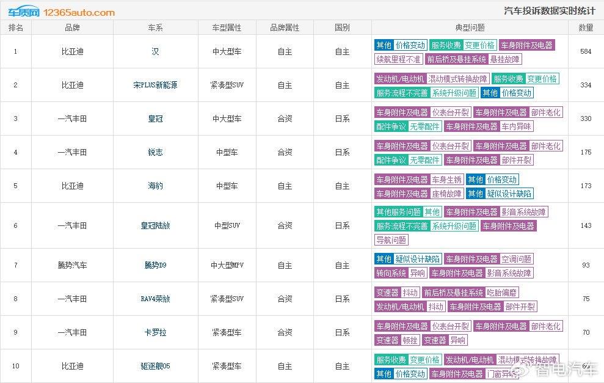Viewport: 604px width, 383px height.
Task: Open the 皇冠 series link in rank 3
Action: [155, 119]
